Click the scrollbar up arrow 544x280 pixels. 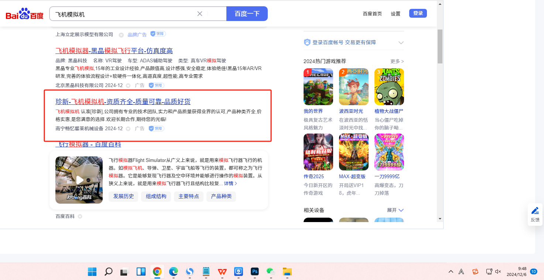point(440,4)
